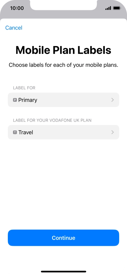
Task: Tap the 'Choose labels for each' description text
Action: tap(63, 65)
